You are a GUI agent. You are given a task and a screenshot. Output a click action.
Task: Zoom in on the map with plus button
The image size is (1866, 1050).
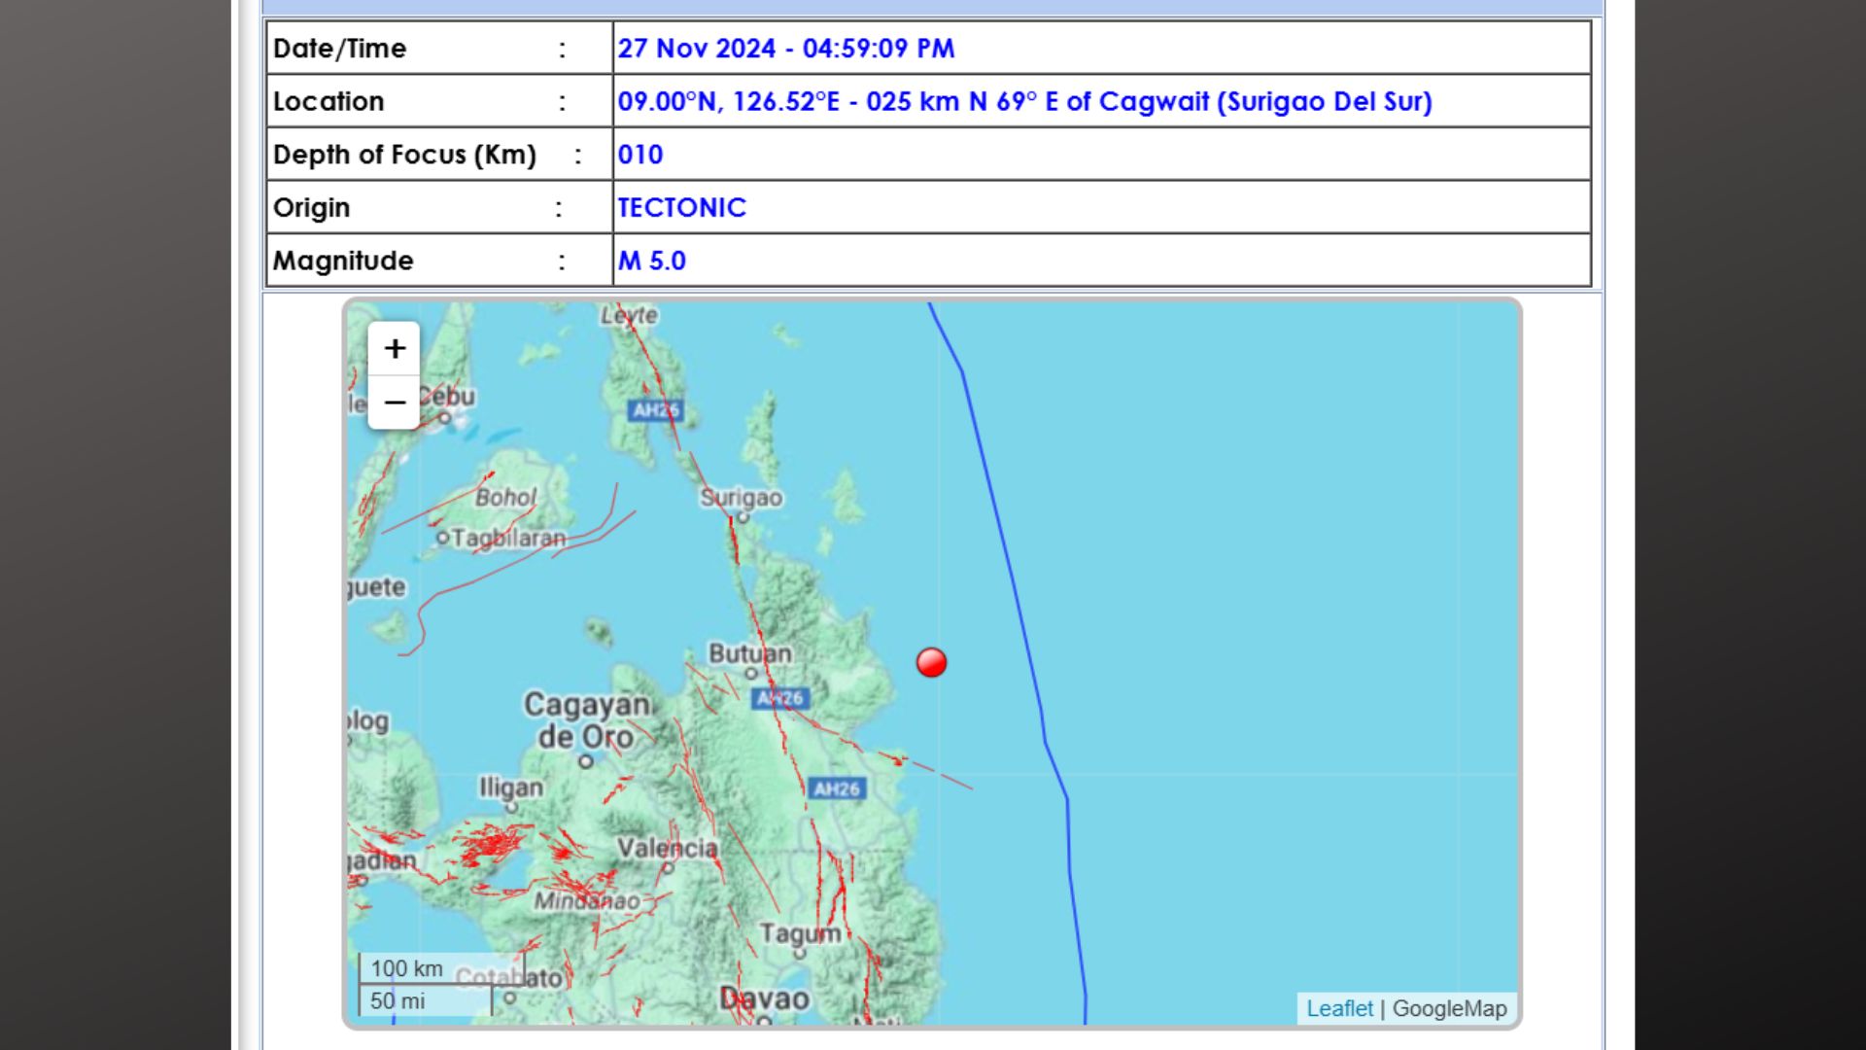point(394,348)
